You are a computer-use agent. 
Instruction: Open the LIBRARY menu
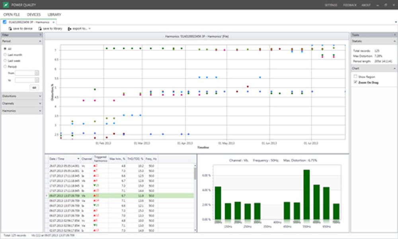click(54, 15)
